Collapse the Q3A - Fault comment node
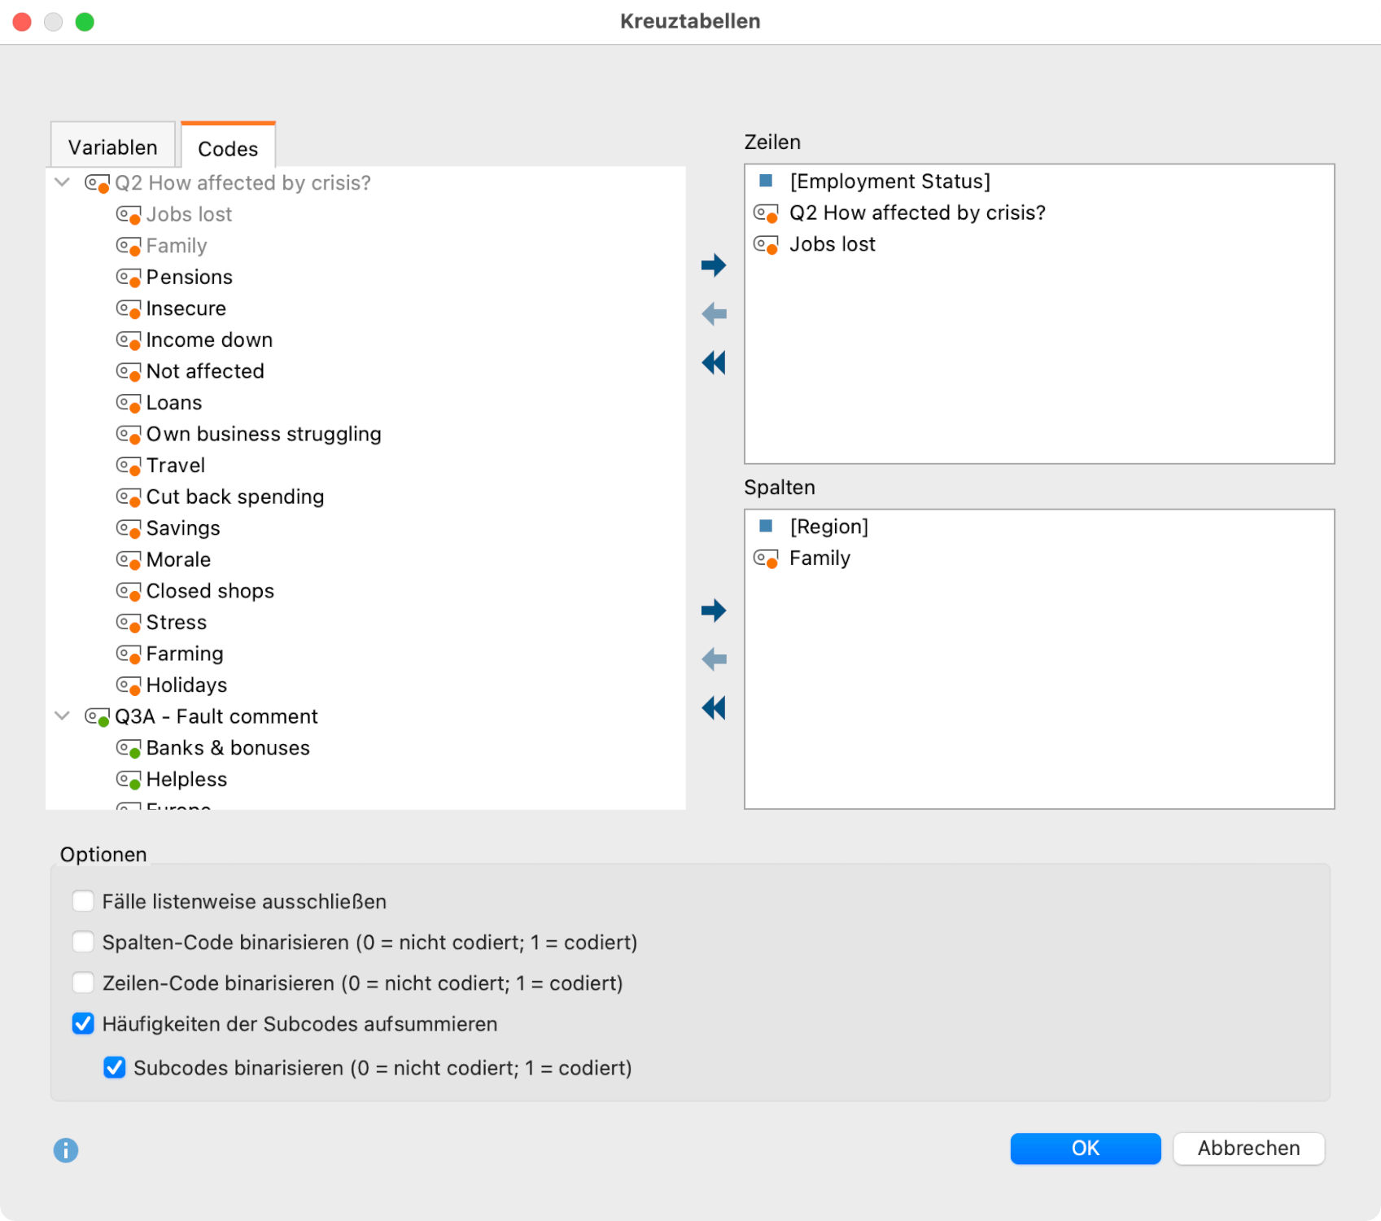The height and width of the screenshot is (1221, 1381). pyautogui.click(x=62, y=716)
